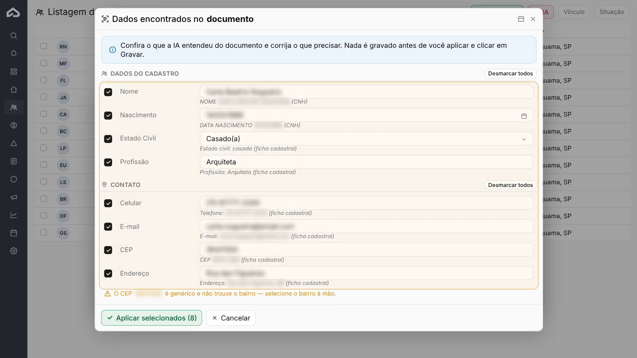Viewport: 637px width, 358px height.
Task: Open the Vínculo filter in the background list
Action: click(x=574, y=12)
